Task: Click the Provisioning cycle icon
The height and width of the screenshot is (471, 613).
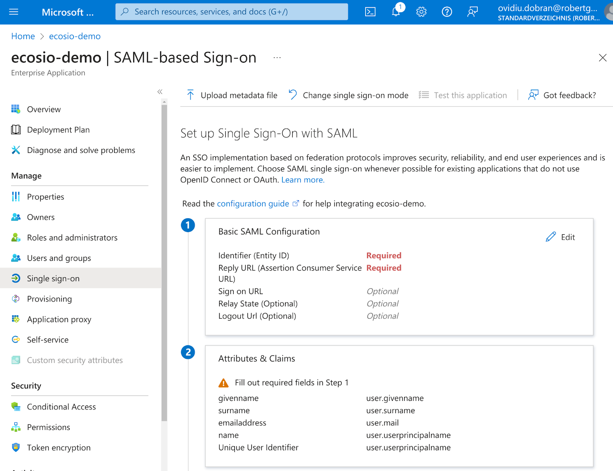Action: pos(16,299)
